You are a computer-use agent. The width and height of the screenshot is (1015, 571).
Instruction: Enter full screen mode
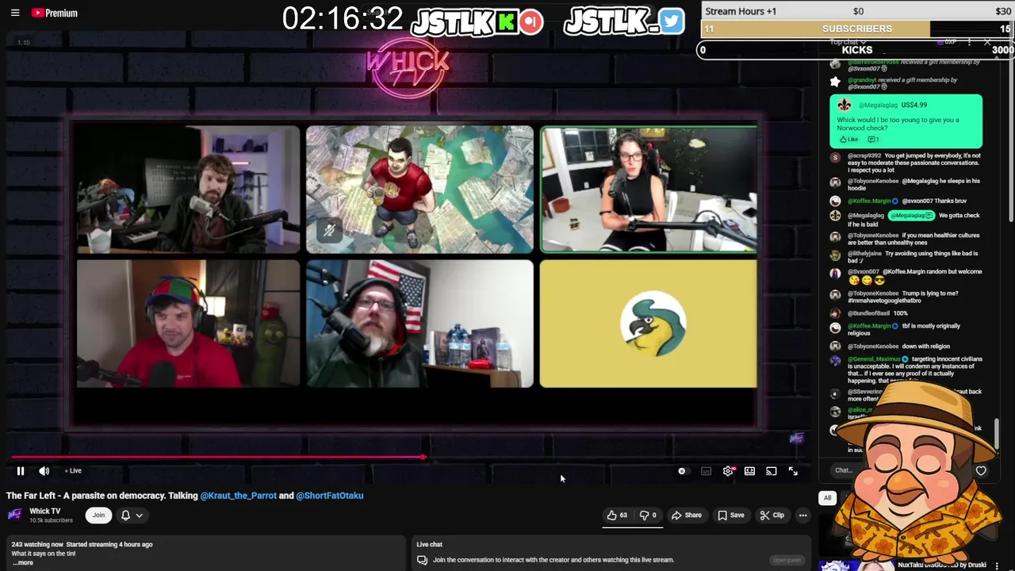[x=793, y=471]
